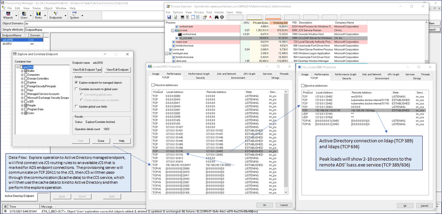Expand the Managed Service Accounts node

[22, 94]
